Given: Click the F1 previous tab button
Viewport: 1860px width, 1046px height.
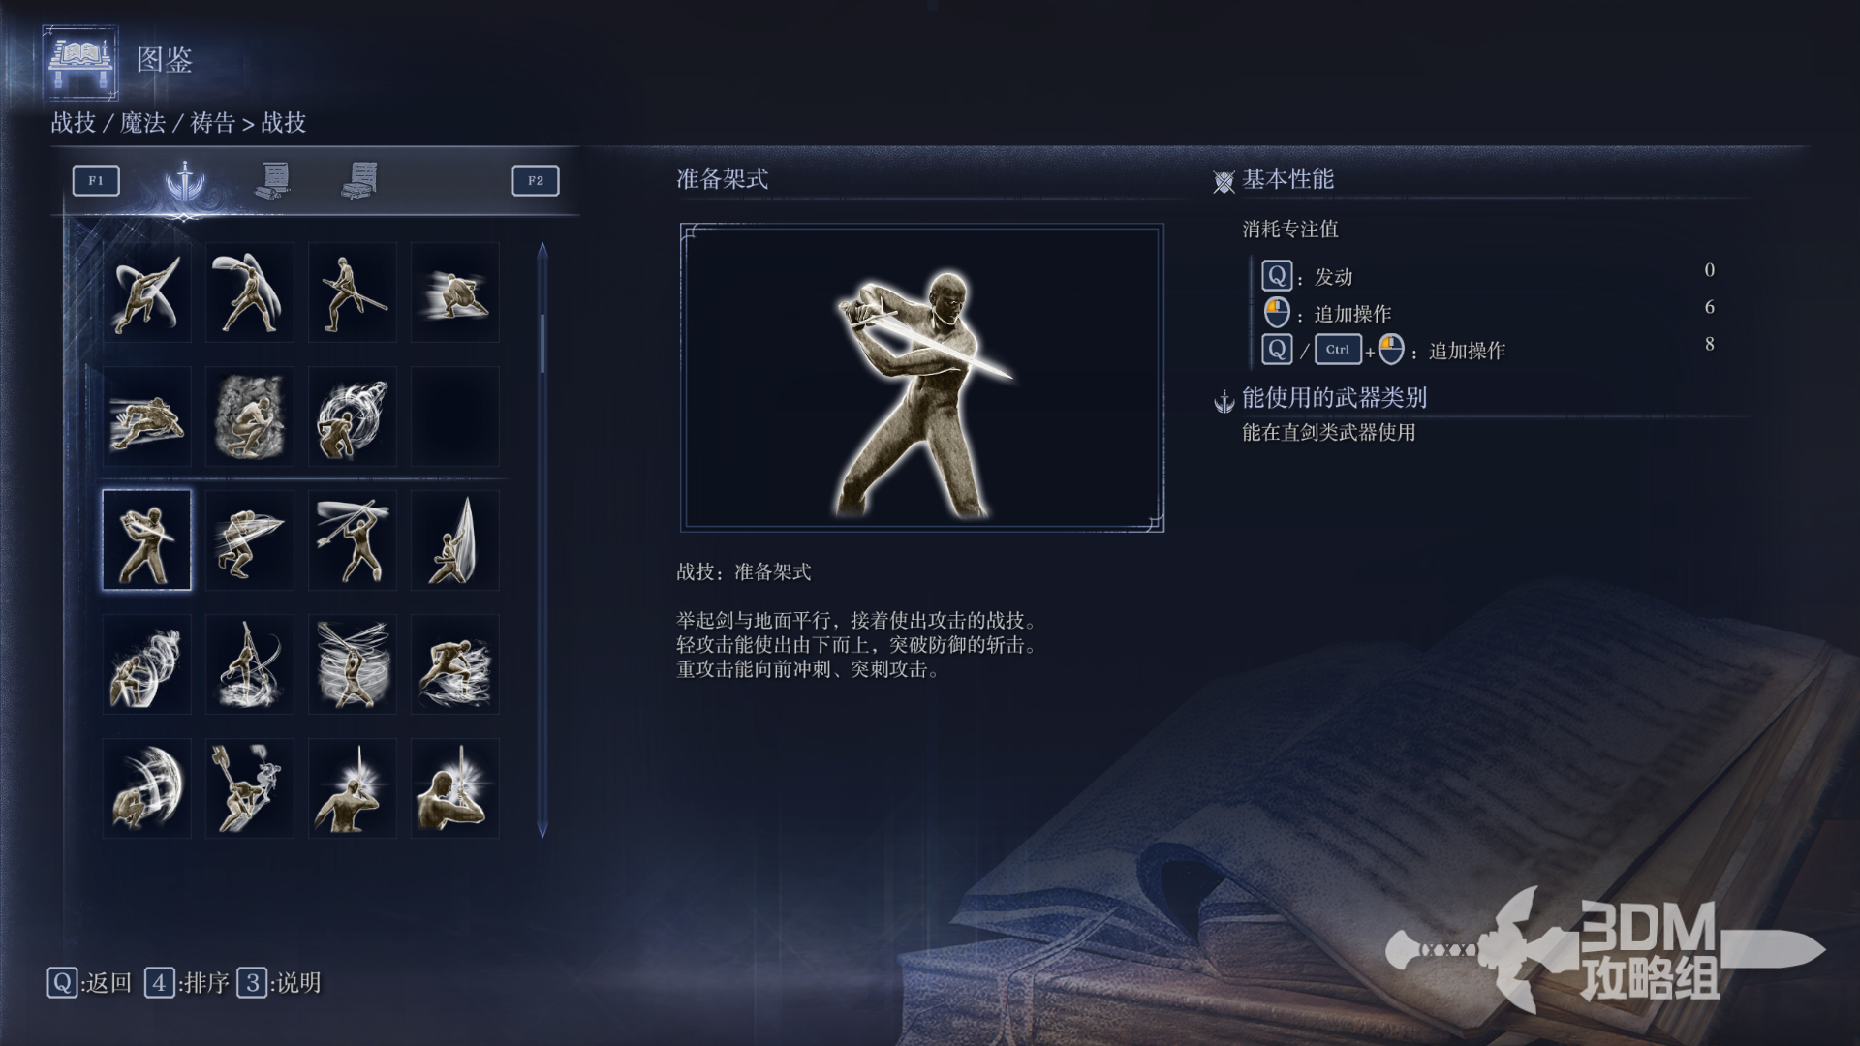Looking at the screenshot, I should tap(96, 181).
